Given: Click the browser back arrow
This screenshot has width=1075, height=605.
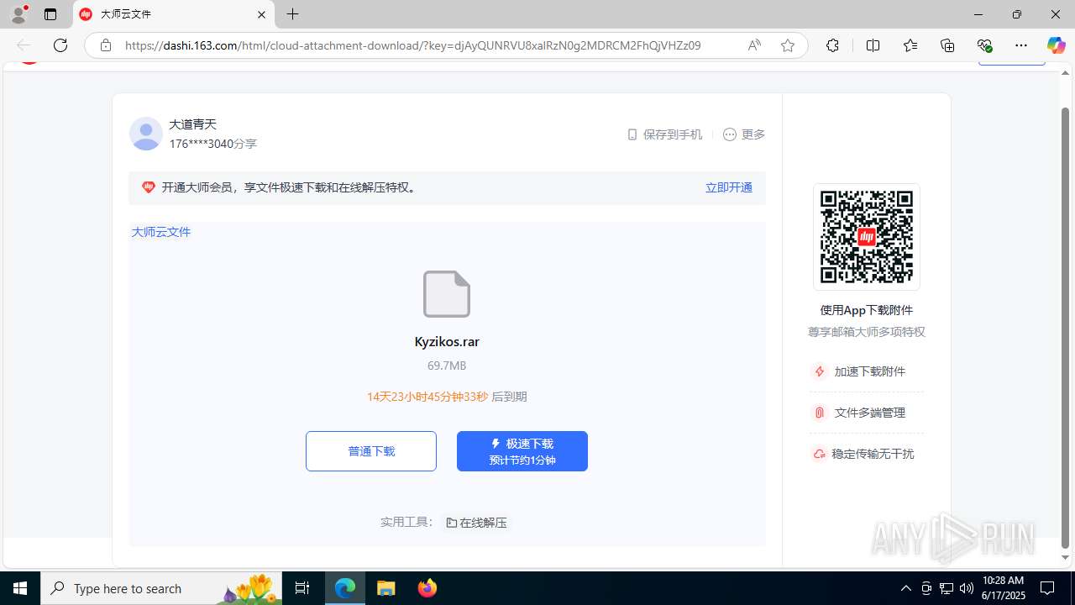Looking at the screenshot, I should tap(24, 45).
